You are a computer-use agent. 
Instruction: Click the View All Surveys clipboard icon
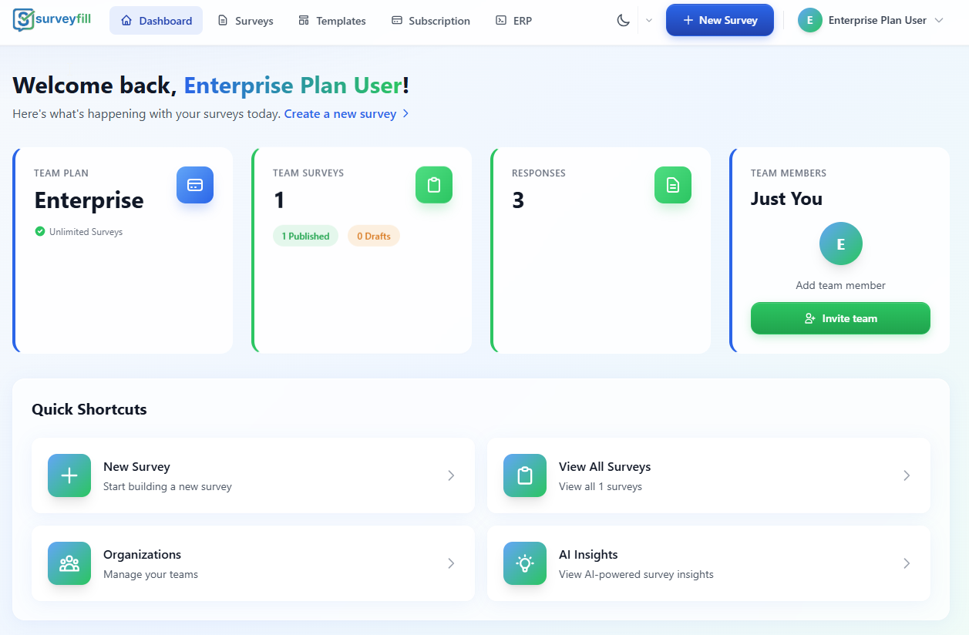click(524, 475)
